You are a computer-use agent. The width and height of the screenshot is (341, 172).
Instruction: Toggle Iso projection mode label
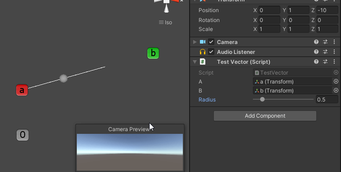165,22
